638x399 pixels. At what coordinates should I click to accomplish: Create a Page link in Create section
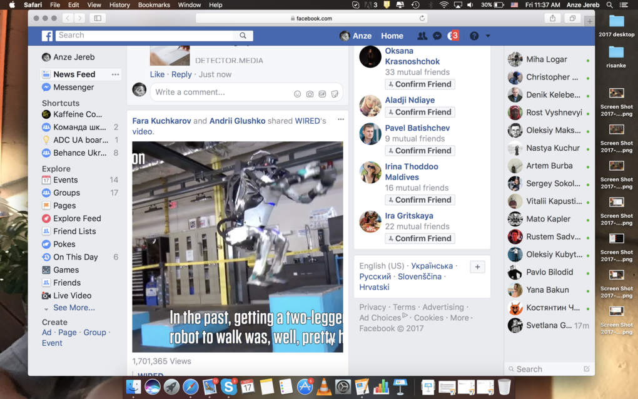tap(67, 333)
